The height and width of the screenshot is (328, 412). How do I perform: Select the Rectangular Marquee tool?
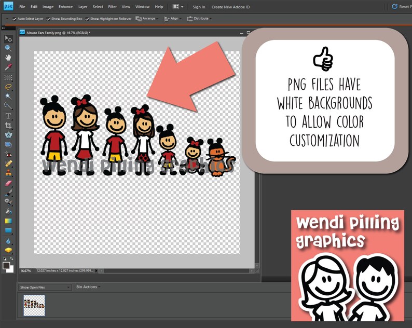click(x=8, y=77)
